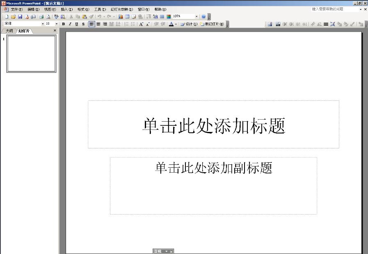
Task: Save the presentation with floppy disk icon
Action: coord(20,16)
